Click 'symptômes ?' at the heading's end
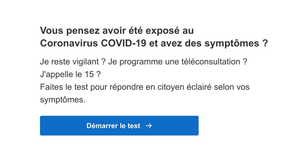Screen dimensions: 298x161 tap(236, 43)
